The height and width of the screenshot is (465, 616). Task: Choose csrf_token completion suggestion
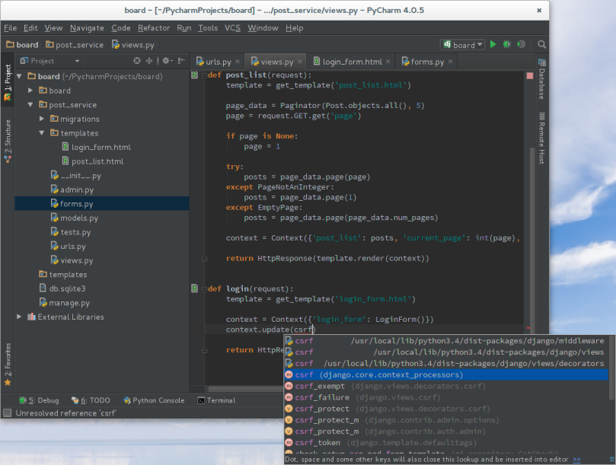coord(446,443)
